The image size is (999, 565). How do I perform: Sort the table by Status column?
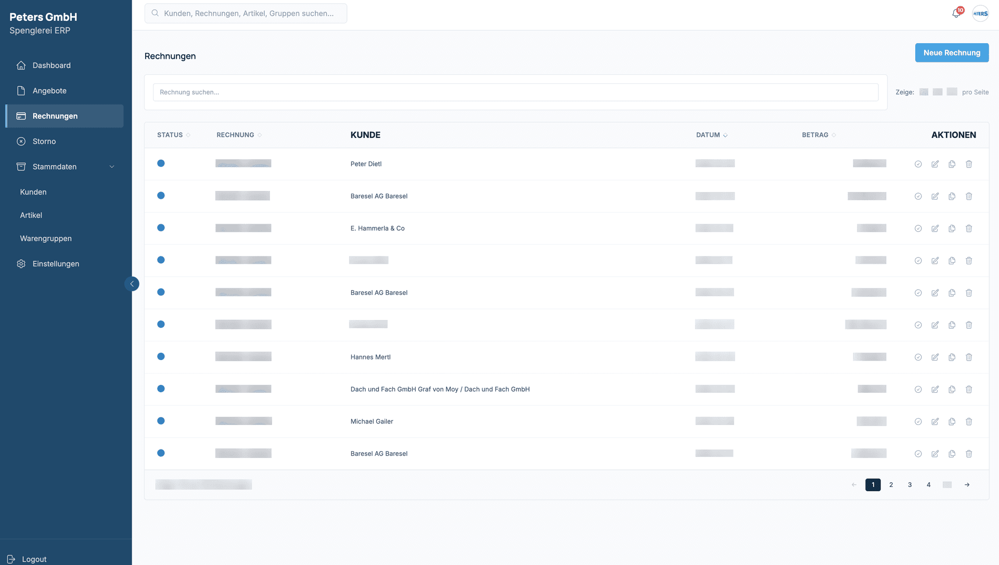[x=174, y=135]
